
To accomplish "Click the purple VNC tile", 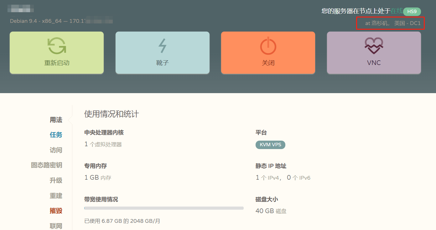I will 374,52.
